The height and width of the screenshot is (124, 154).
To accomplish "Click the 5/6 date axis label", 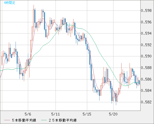I will (x=28, y=114).
